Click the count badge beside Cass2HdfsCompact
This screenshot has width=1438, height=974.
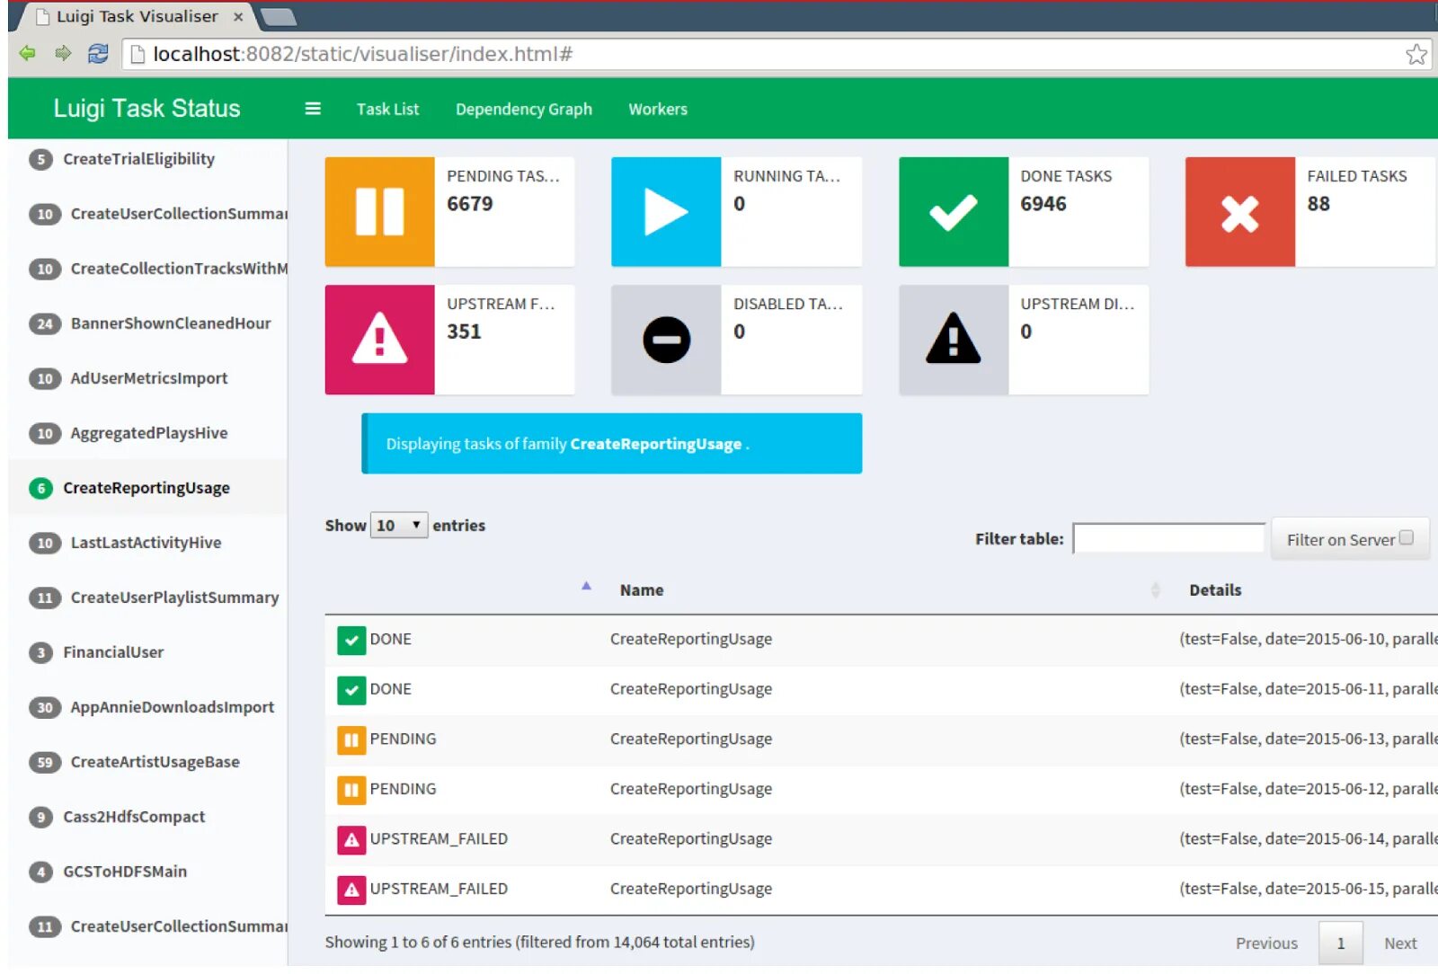click(x=40, y=817)
